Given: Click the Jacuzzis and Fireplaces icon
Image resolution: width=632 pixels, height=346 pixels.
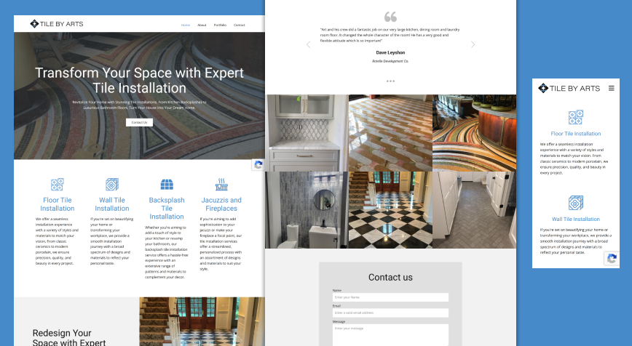Looking at the screenshot, I should (x=221, y=184).
